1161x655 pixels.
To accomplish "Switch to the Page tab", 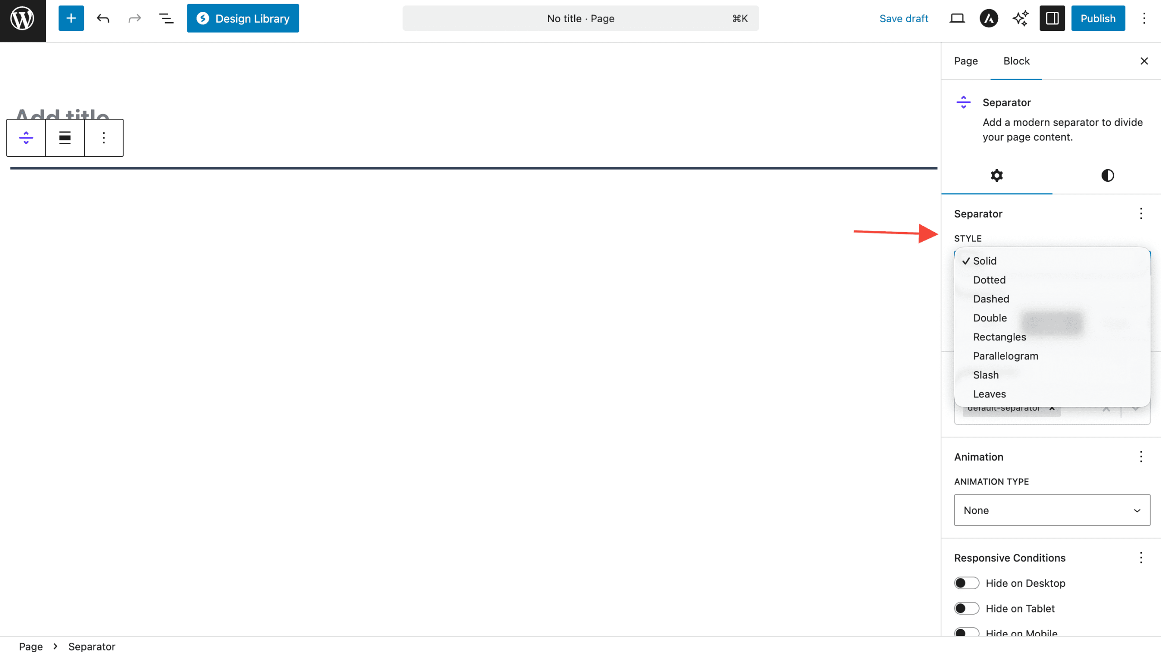I will click(x=966, y=61).
